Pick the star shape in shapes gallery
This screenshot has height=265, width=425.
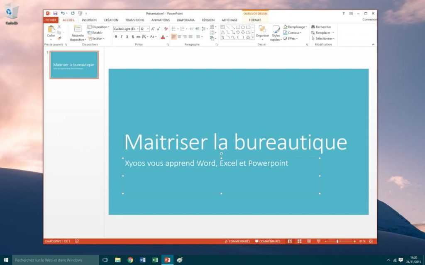pos(248,38)
